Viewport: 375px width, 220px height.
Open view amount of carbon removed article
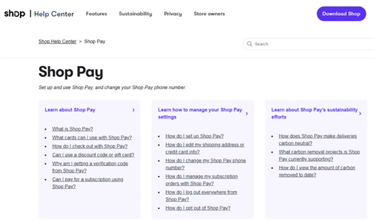[317, 171]
